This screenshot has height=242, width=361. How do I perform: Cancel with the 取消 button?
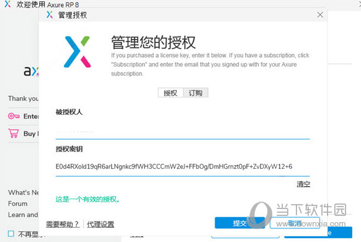point(295,223)
